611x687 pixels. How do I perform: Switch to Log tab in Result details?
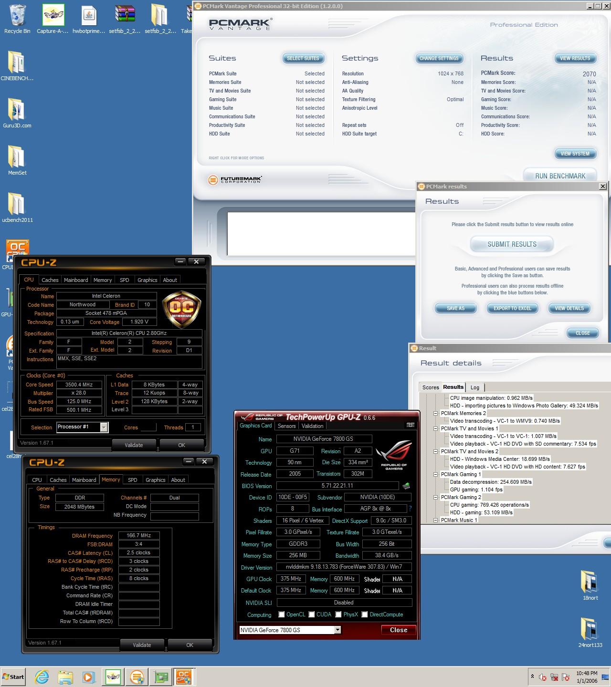coord(475,387)
